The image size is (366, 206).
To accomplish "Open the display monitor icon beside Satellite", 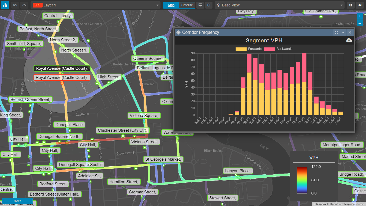I will (x=200, y=5).
